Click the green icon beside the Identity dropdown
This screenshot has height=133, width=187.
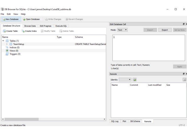(x=135, y=80)
